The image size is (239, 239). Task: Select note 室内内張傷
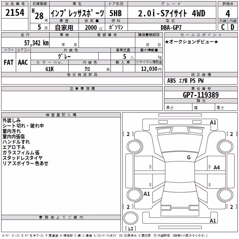pyautogui.click(x=13, y=137)
